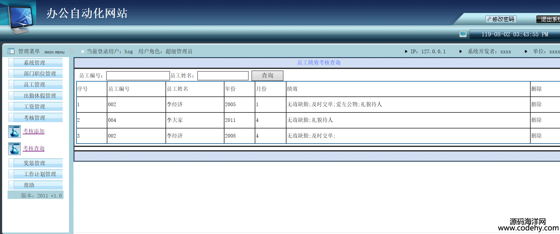Viewport: 560px width, 234px height.
Task: Delete the 李大家 2011 record
Action: click(536, 120)
